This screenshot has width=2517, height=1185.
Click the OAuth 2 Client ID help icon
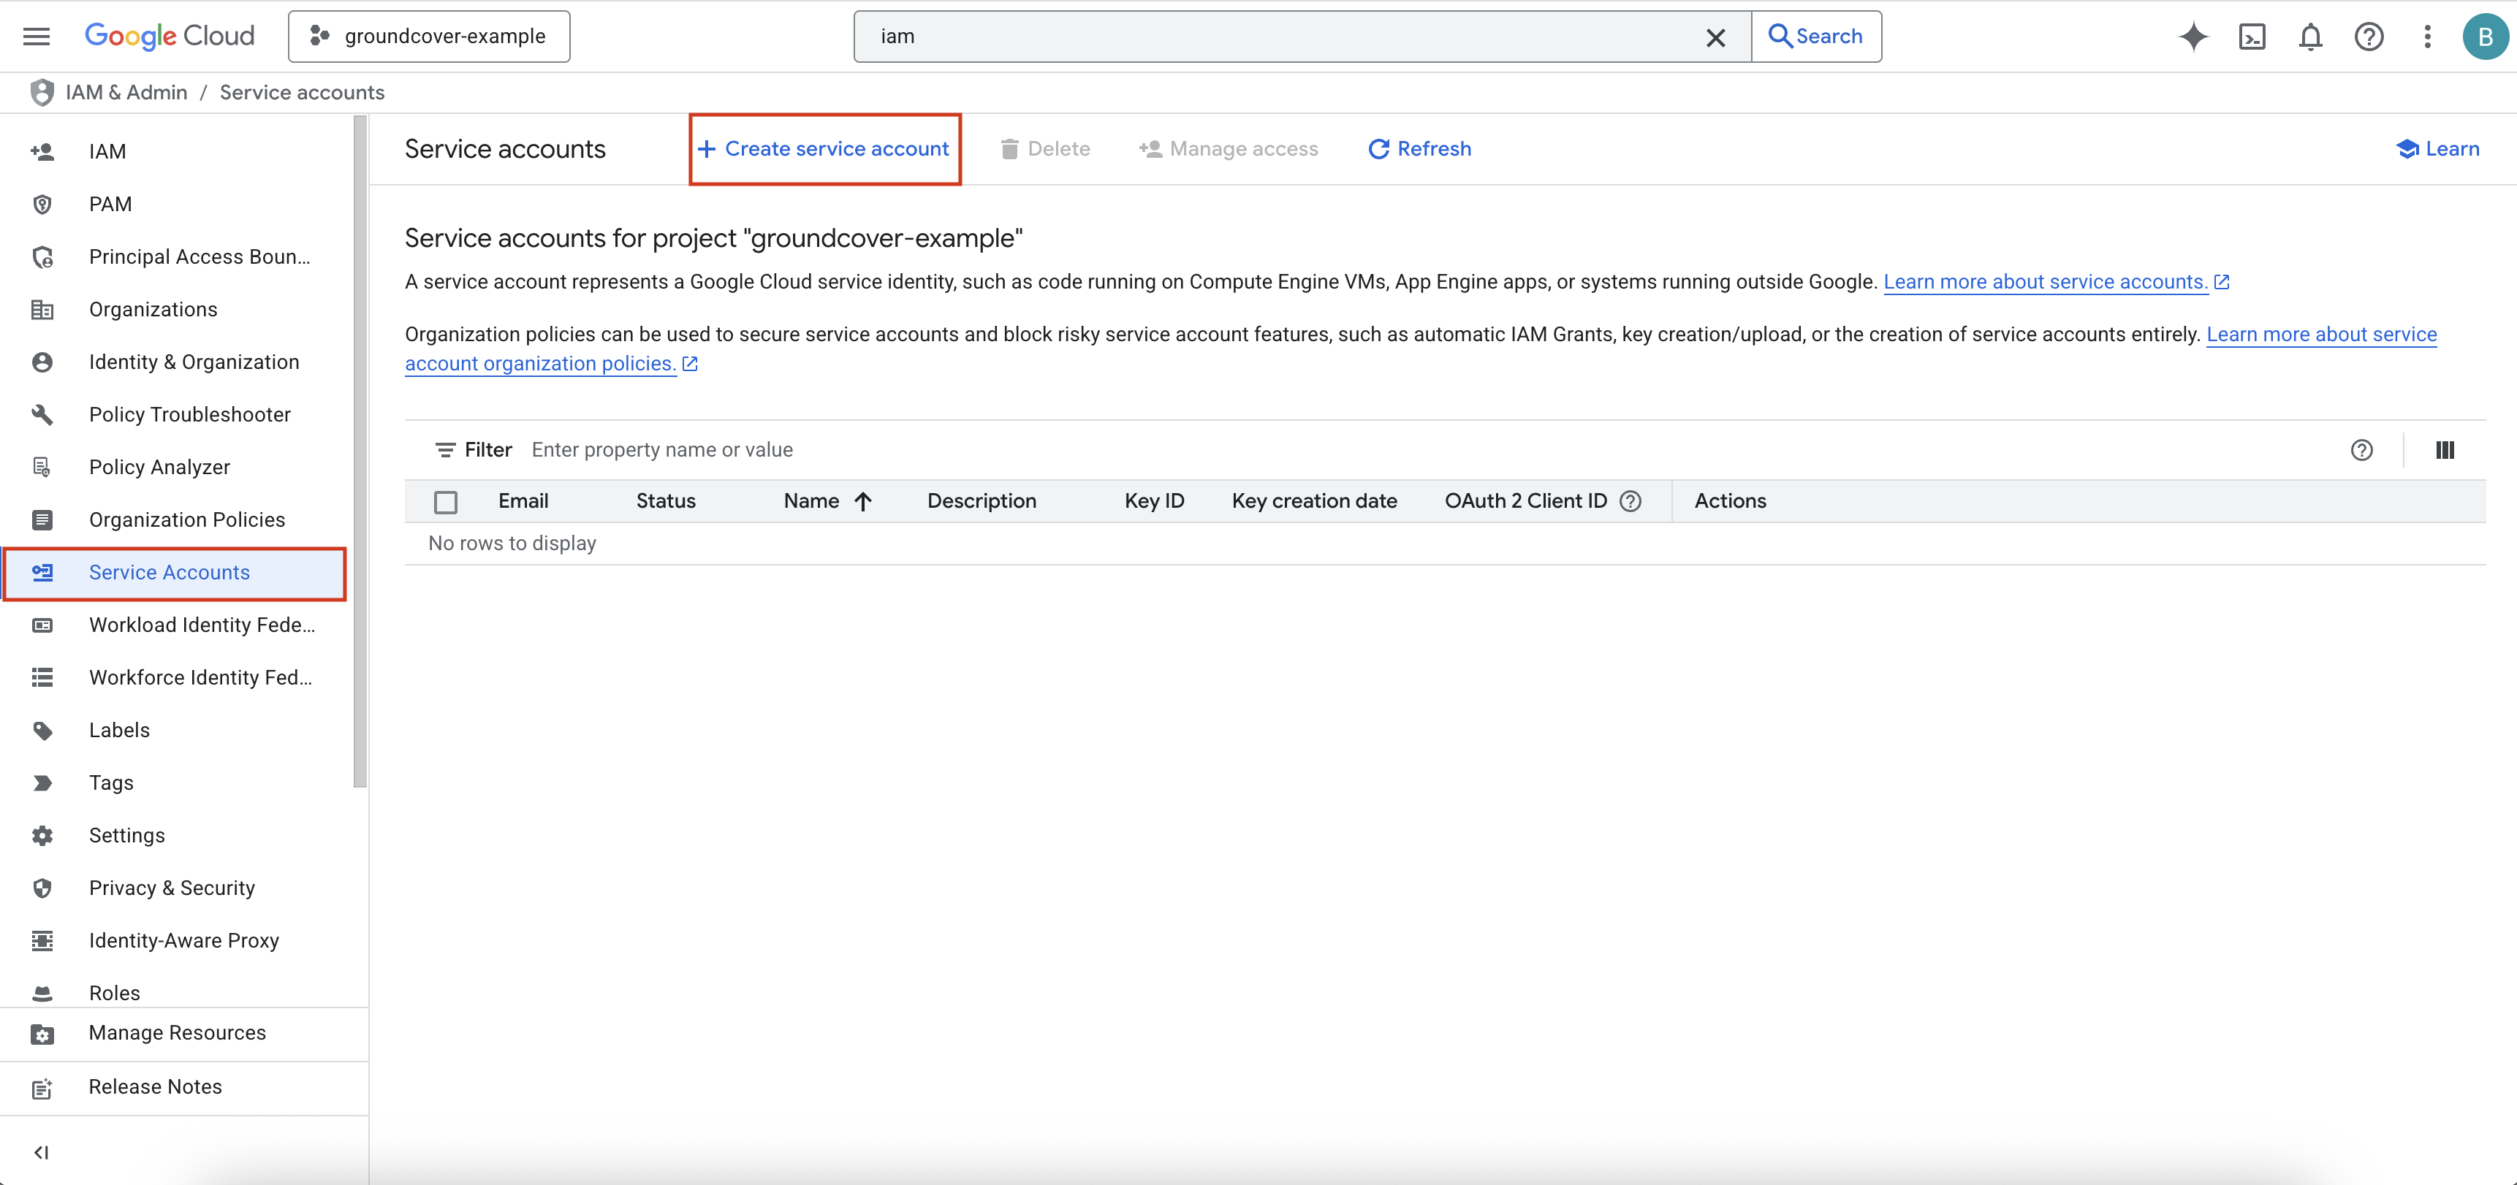tap(1630, 500)
